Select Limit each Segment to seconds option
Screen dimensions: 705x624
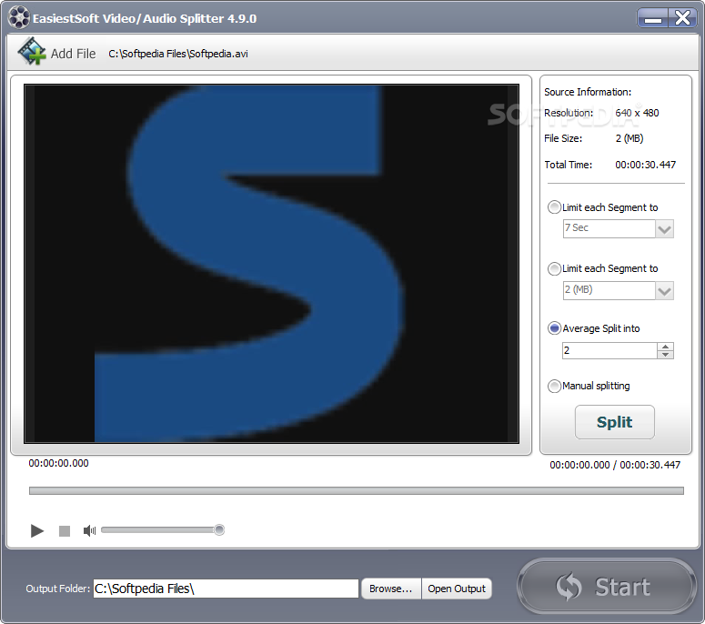[554, 207]
